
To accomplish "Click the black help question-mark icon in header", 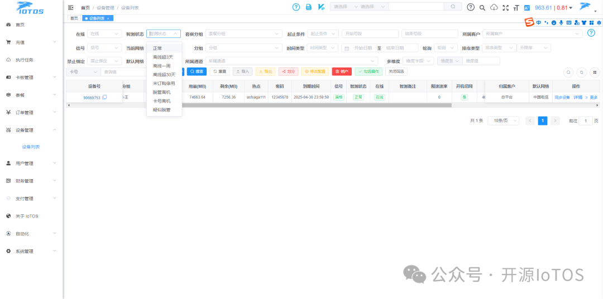I will [471, 7].
